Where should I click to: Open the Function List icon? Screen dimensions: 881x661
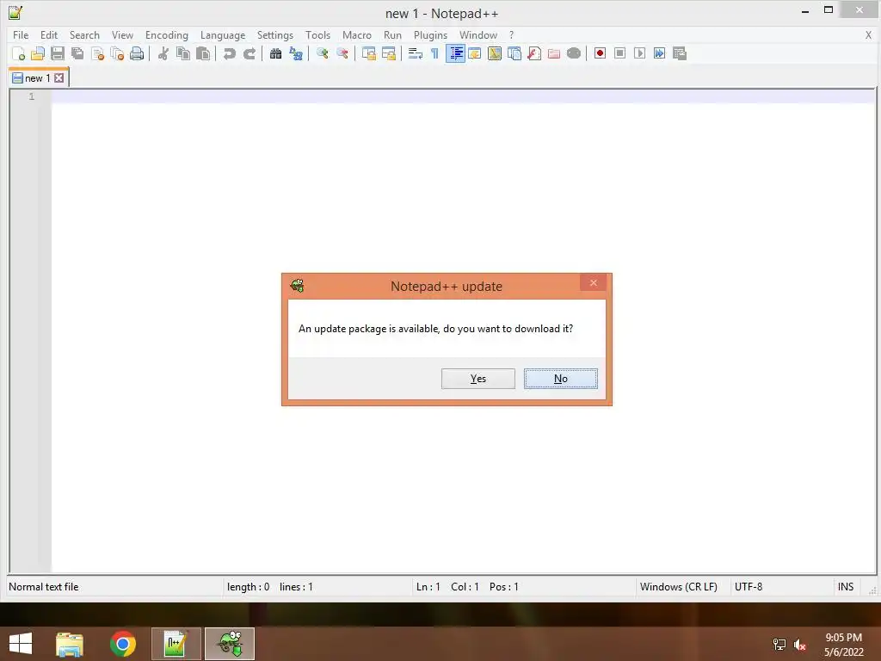(x=534, y=53)
